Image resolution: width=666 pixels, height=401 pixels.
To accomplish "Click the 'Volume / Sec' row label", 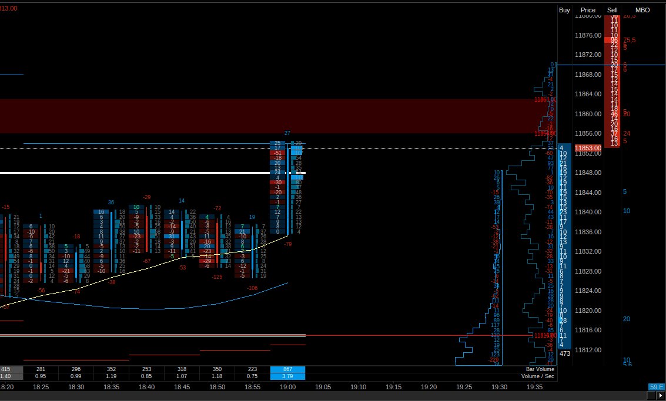I will coord(538,376).
